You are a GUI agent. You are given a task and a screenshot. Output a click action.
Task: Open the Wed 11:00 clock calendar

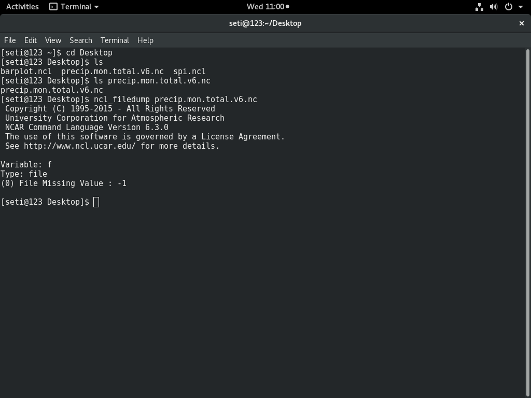(x=268, y=7)
